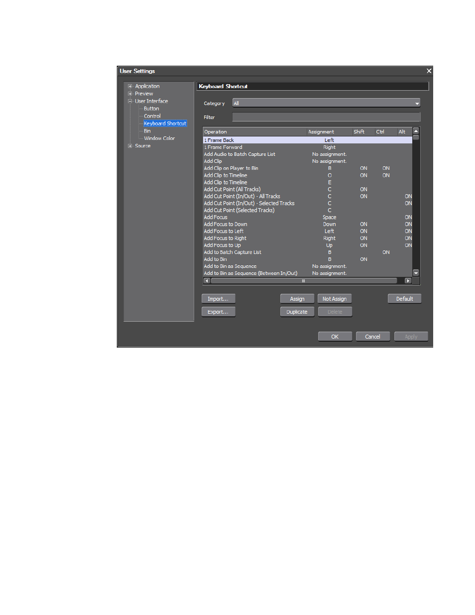
Task: Click the Filter input field
Action: 326,117
